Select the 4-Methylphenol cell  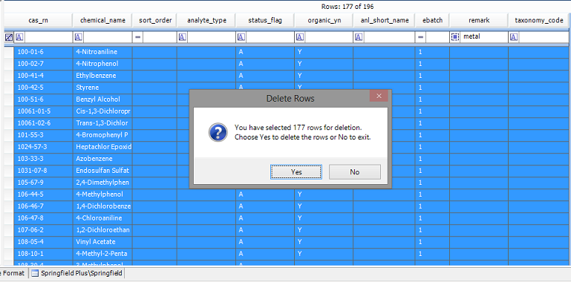tap(102, 194)
